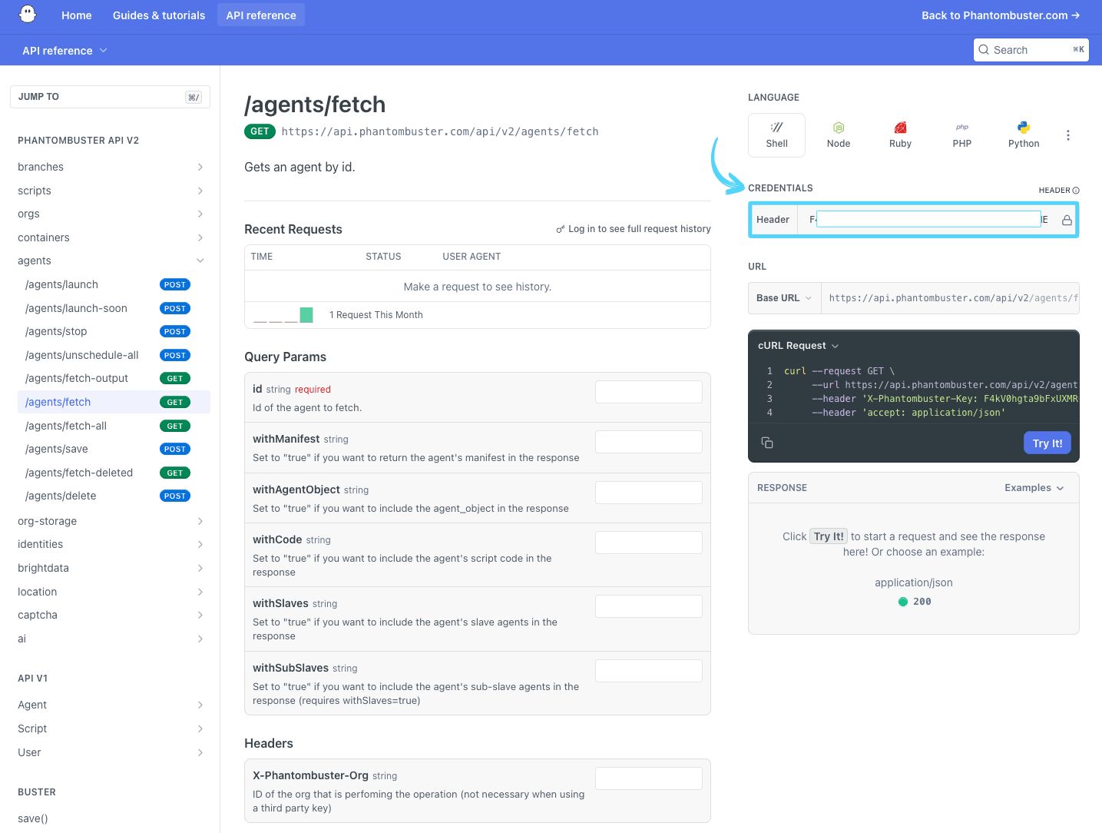Click the Search box
1102x833 pixels.
pyautogui.click(x=1031, y=50)
